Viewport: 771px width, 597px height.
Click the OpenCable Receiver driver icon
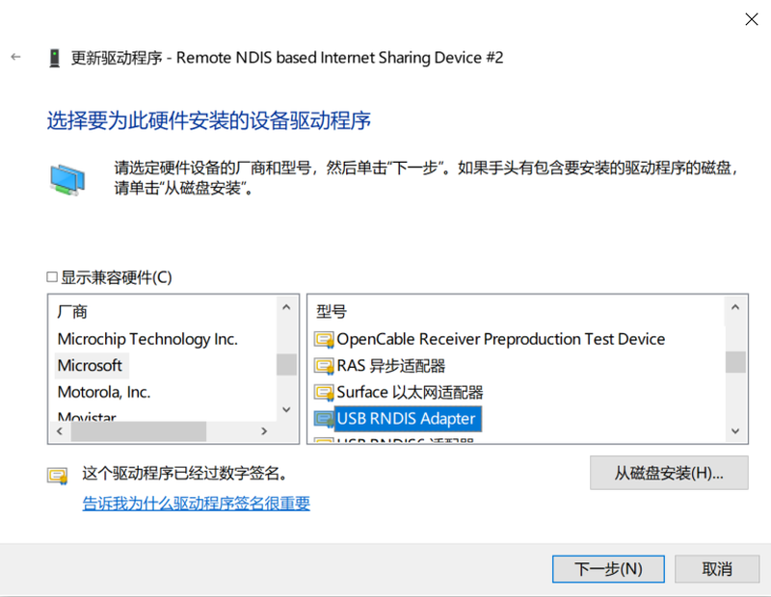pyautogui.click(x=324, y=339)
